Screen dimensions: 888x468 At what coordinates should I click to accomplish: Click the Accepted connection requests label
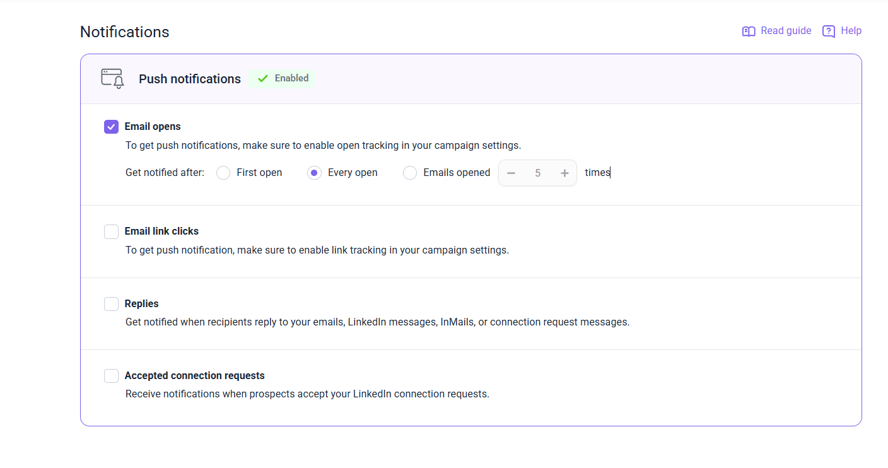(195, 376)
